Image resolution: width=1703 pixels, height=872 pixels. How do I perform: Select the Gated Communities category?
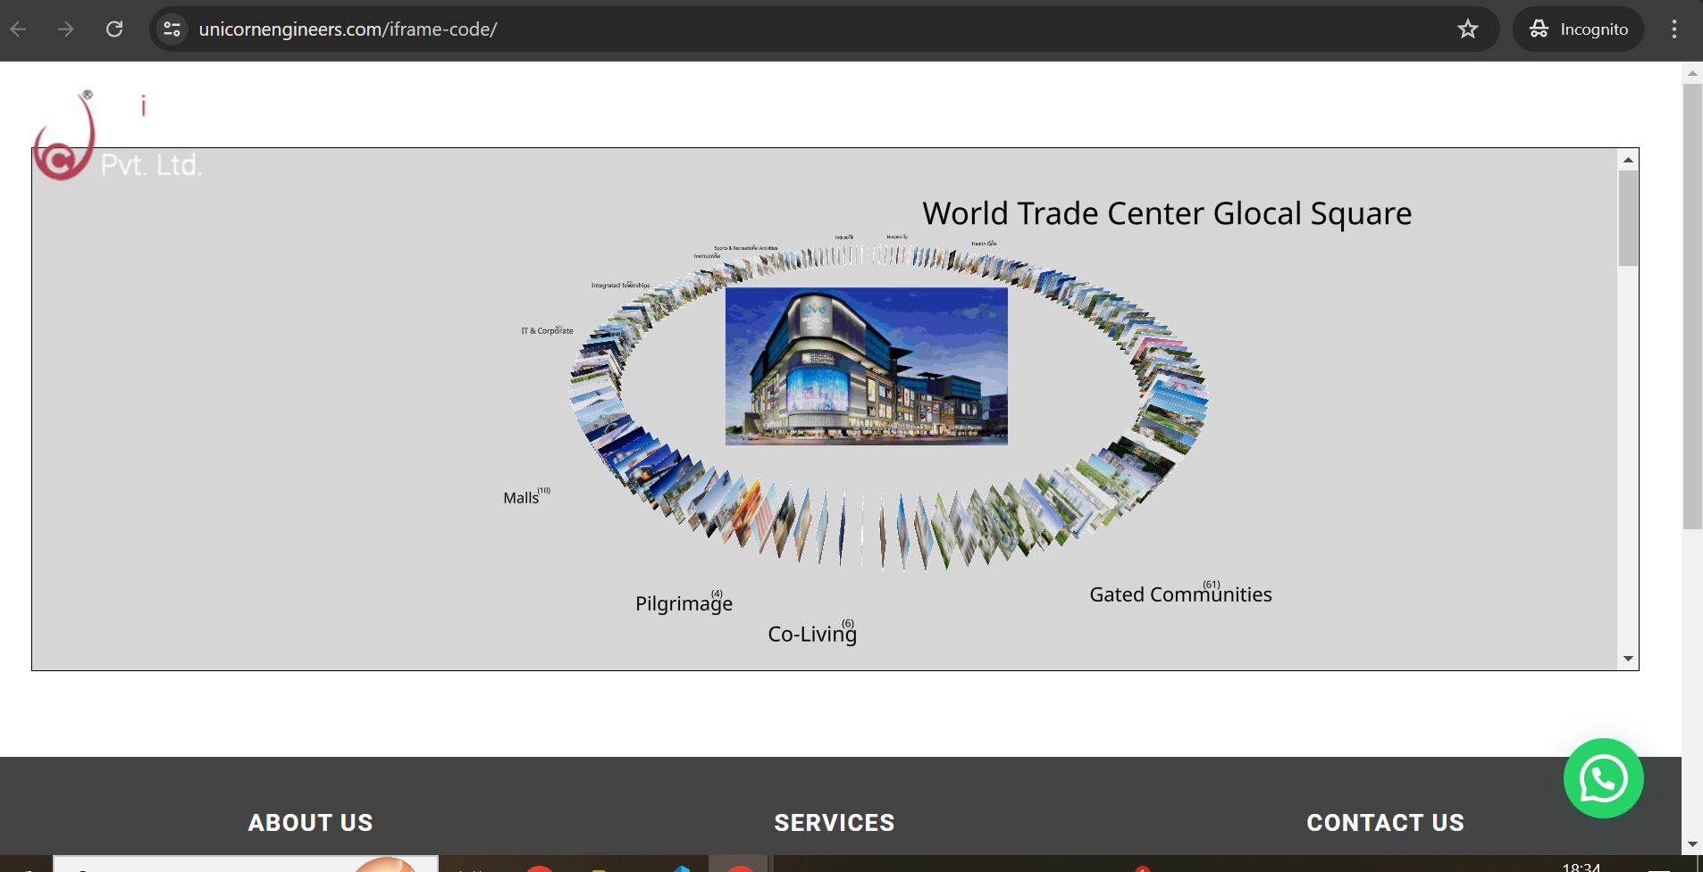tap(1179, 595)
